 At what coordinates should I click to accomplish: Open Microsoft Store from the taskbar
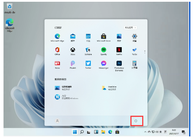tap(117, 132)
